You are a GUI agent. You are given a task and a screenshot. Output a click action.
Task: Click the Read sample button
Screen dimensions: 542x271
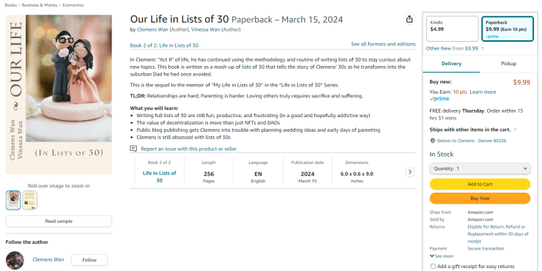point(59,221)
